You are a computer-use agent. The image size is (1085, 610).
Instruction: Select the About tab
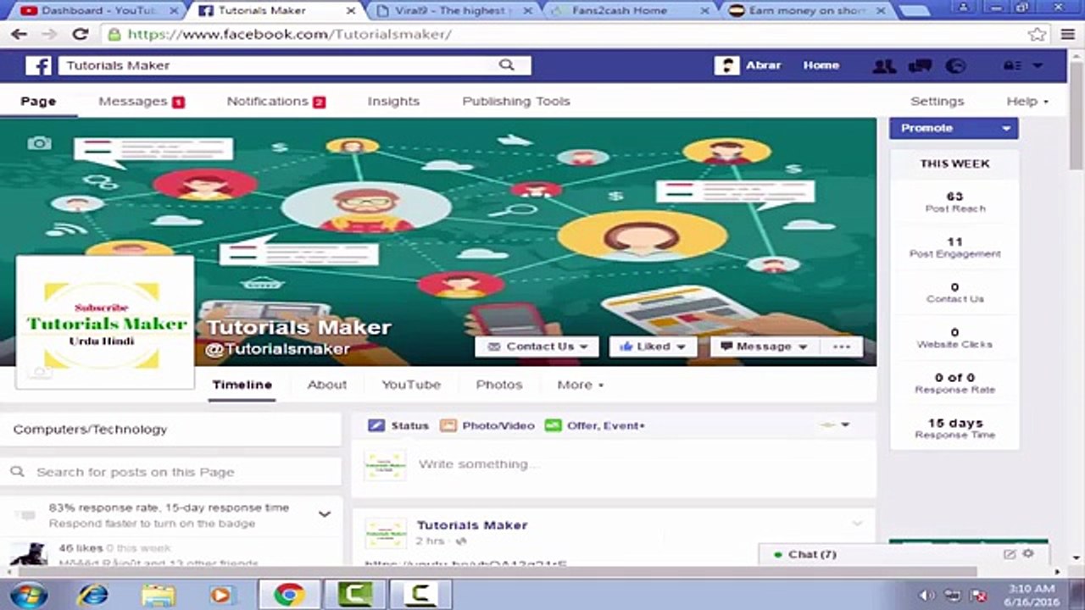tap(327, 385)
